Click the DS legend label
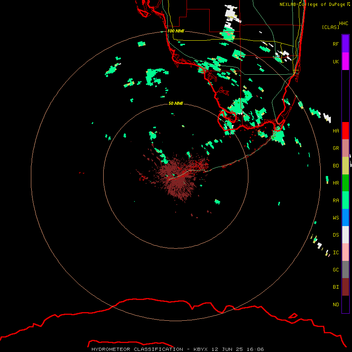Image resolution: width=352 pixels, height=352 pixels. 336,235
